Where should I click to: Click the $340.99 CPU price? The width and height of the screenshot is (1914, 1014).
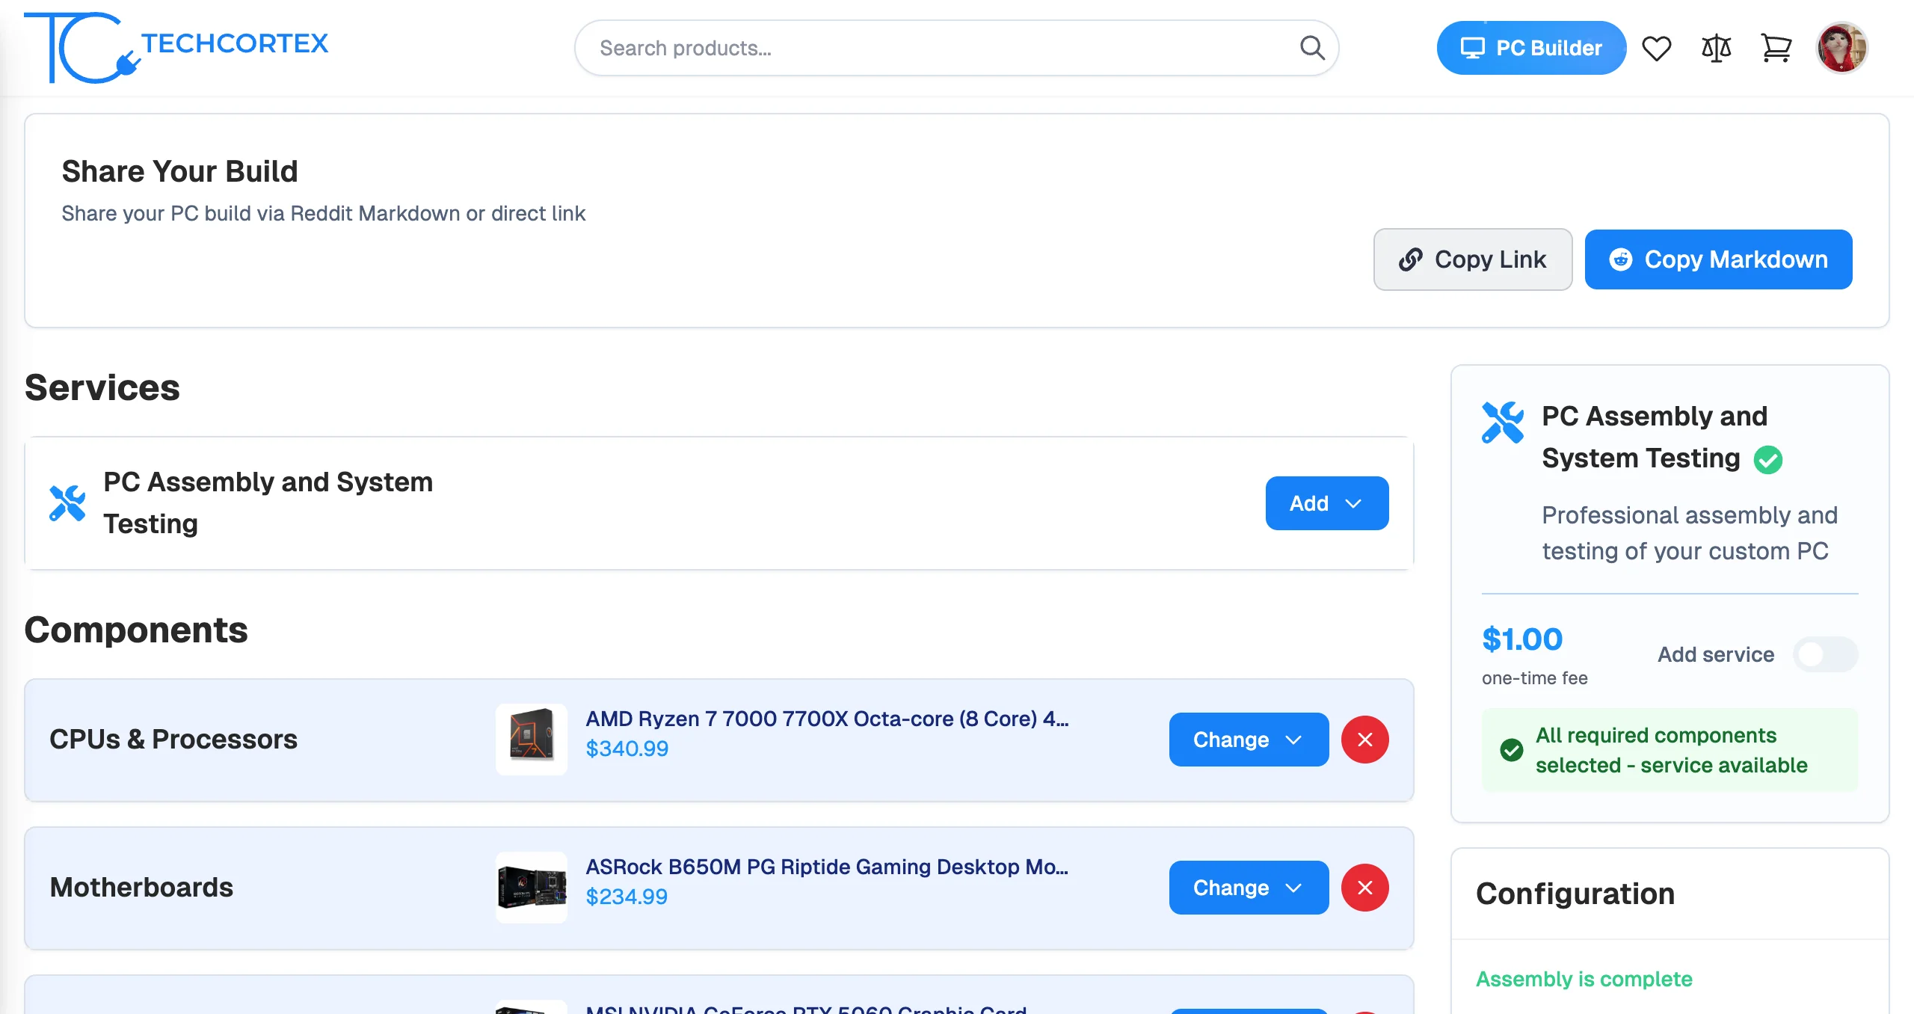(627, 749)
